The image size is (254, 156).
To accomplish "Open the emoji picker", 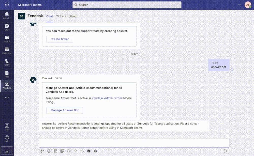I will click(49, 151).
